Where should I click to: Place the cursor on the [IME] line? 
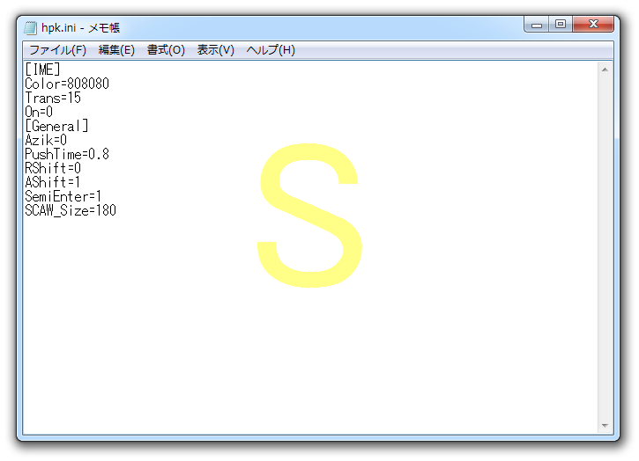pyautogui.click(x=42, y=70)
